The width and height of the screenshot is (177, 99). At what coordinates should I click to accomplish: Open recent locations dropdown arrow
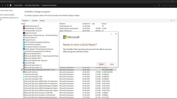(x=5, y=5)
